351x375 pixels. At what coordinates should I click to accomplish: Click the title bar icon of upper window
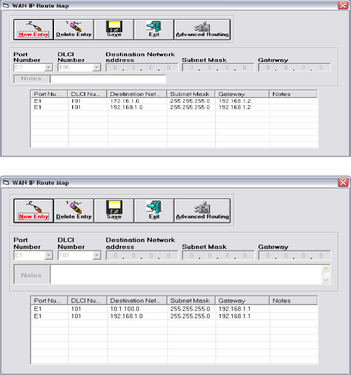coord(6,5)
